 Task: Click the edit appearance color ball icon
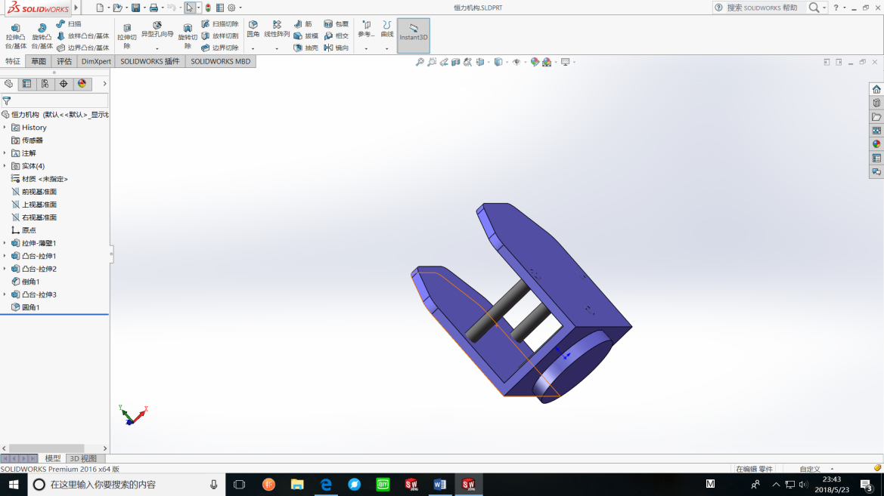coord(535,62)
